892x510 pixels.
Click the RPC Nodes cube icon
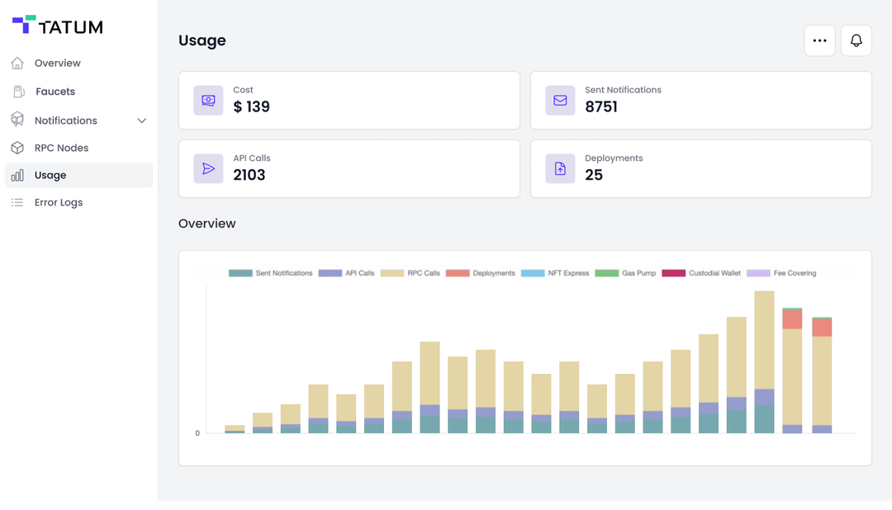(x=17, y=147)
